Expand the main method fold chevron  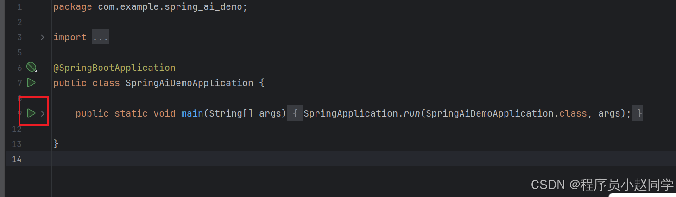coord(43,113)
